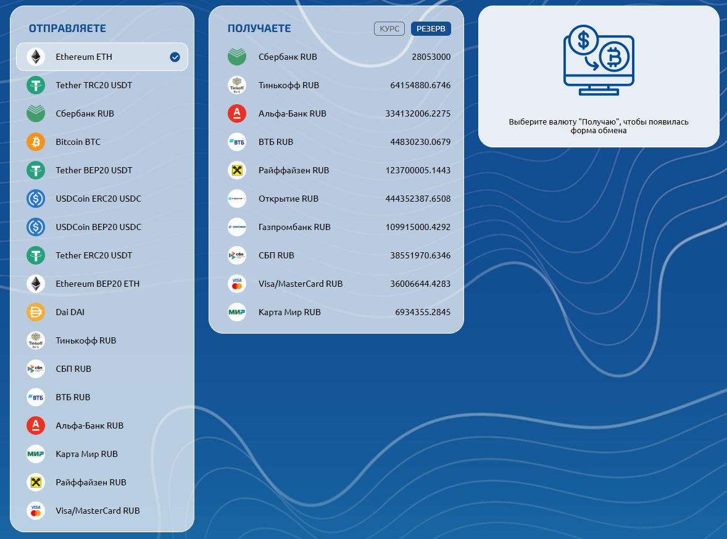Click the СБП icon in Отправляете list
This screenshot has width=727, height=539.
(36, 369)
